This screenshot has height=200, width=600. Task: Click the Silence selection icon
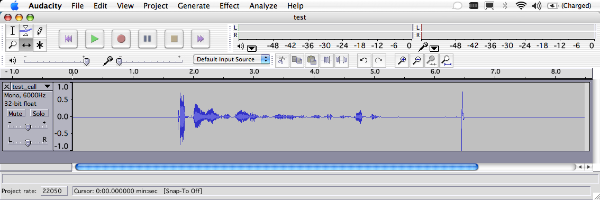pyautogui.click(x=341, y=60)
